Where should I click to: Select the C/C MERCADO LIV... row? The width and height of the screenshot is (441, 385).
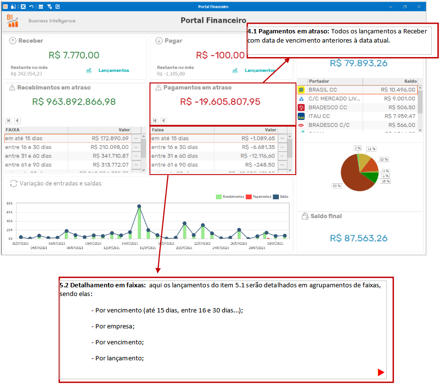(357, 99)
